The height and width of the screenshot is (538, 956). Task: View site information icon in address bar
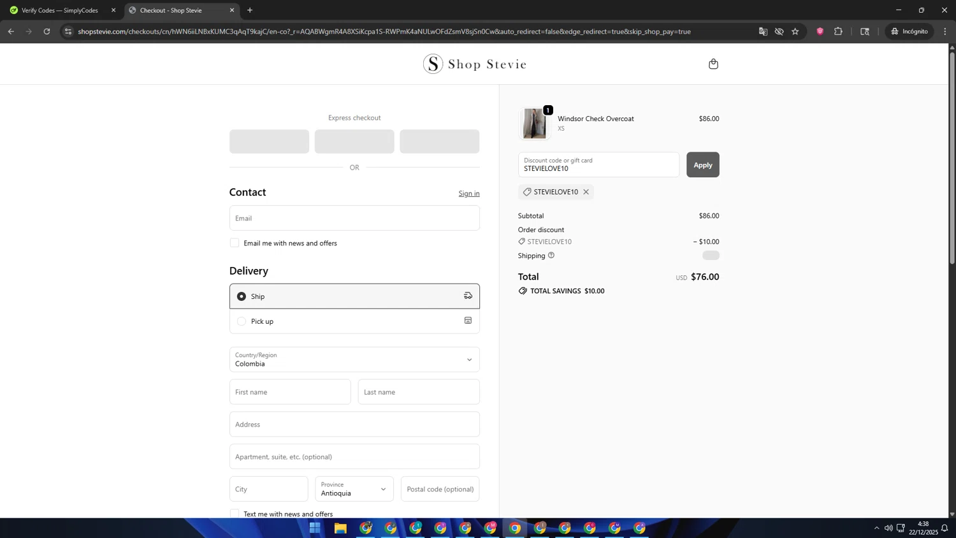[68, 31]
